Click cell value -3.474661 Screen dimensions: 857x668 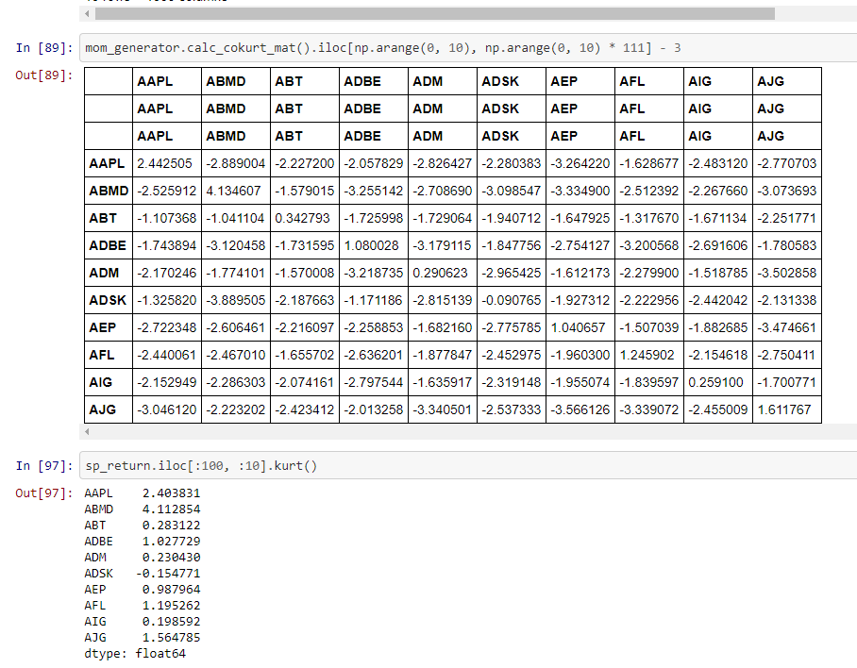(786, 327)
